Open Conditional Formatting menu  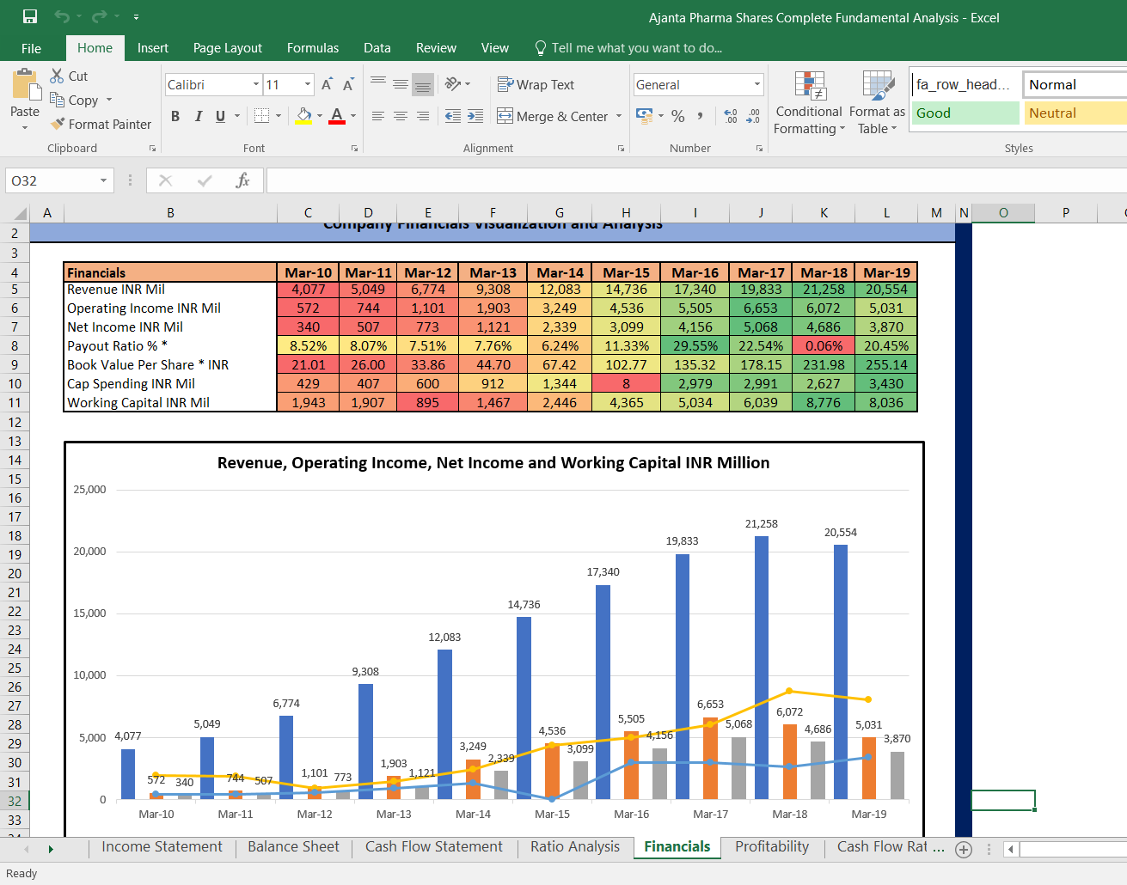pyautogui.click(x=809, y=103)
